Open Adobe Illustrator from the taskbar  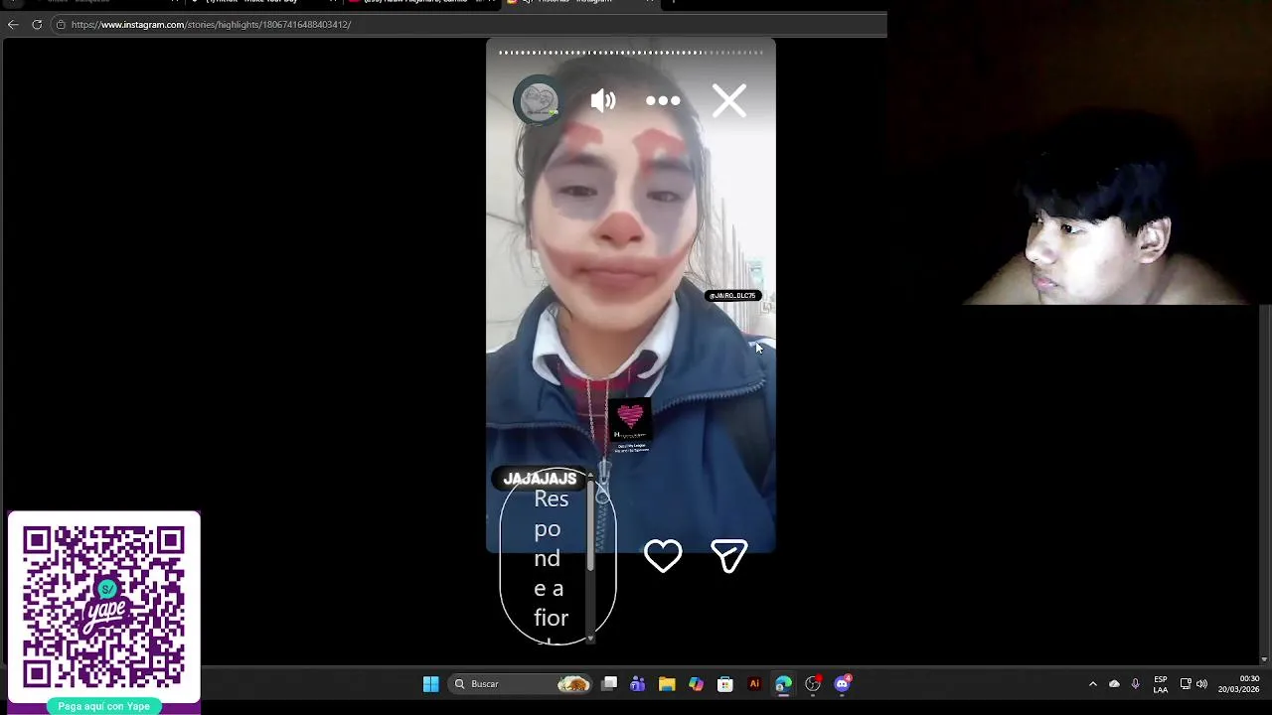click(x=754, y=683)
